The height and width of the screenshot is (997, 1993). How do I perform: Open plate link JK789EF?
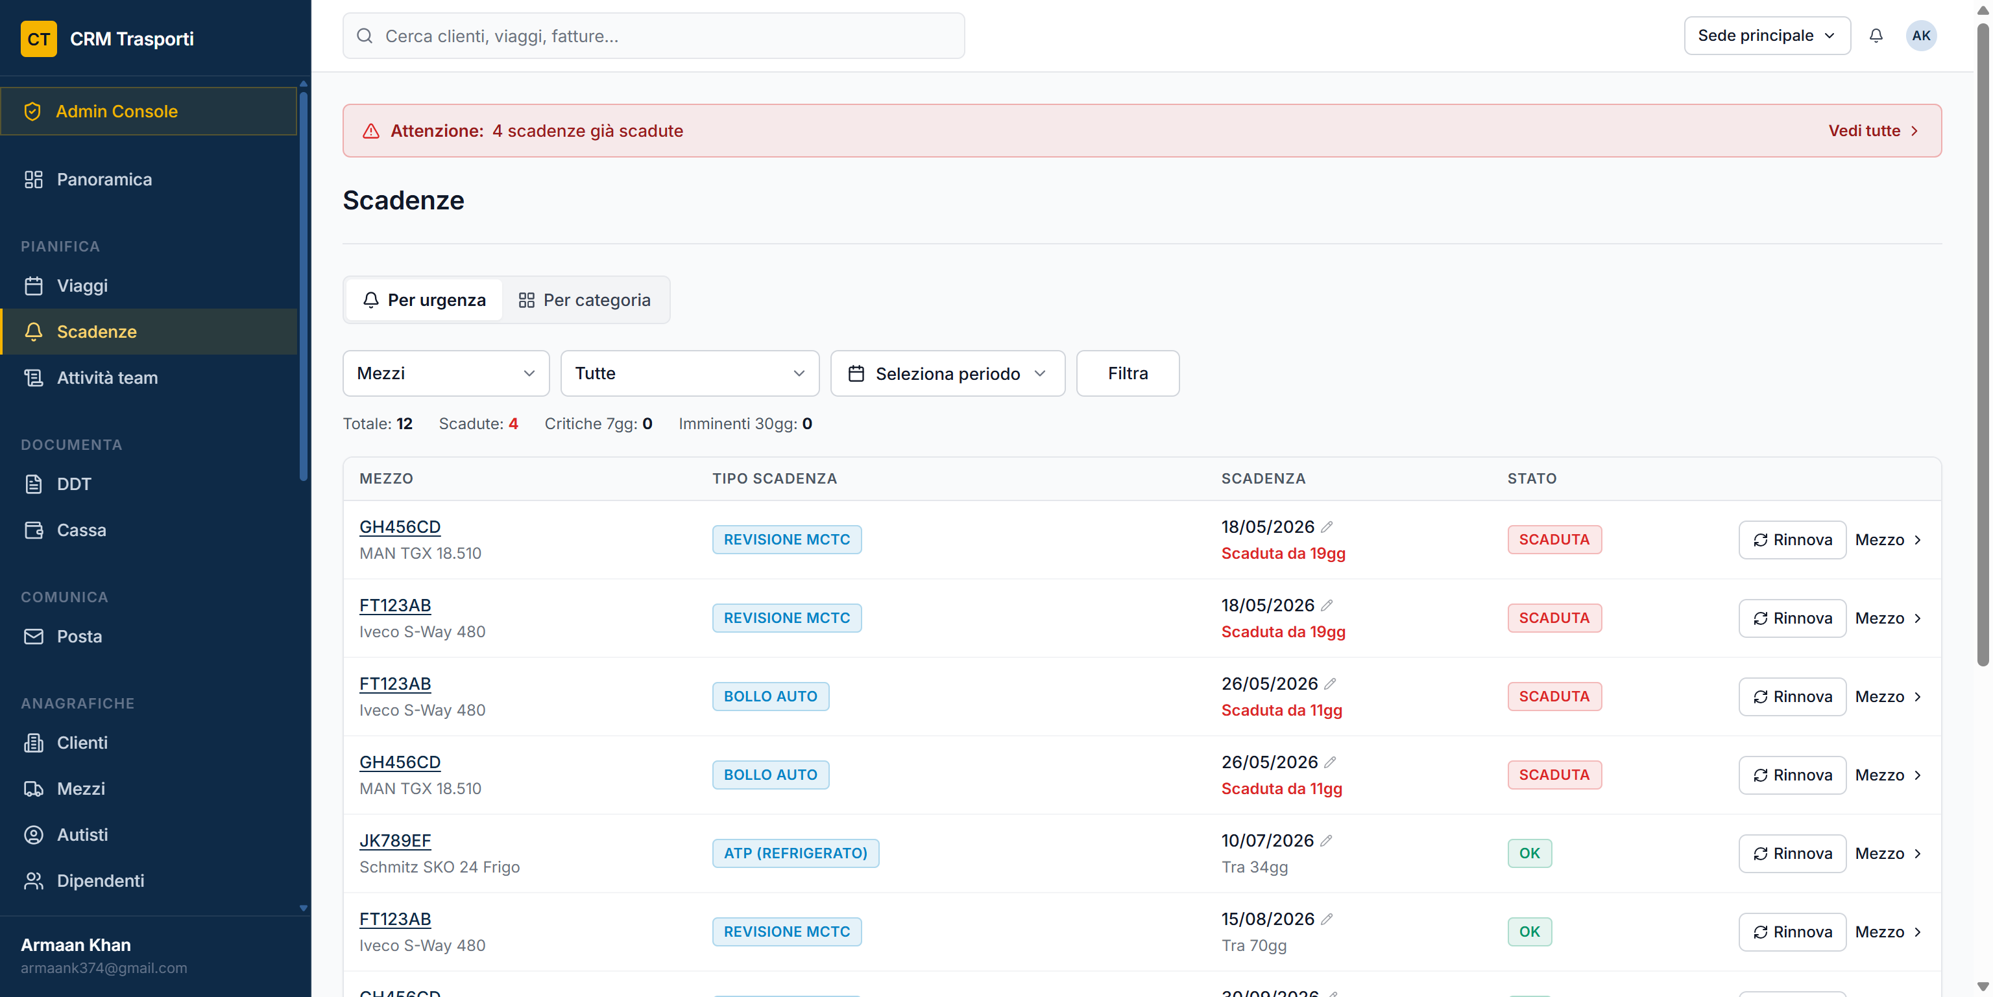coord(394,841)
